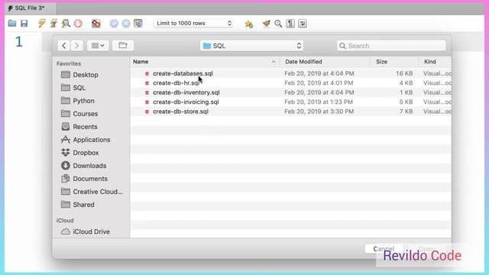The image size is (489, 275).
Task: Click the explain query magnifier icon
Action: pos(66,24)
